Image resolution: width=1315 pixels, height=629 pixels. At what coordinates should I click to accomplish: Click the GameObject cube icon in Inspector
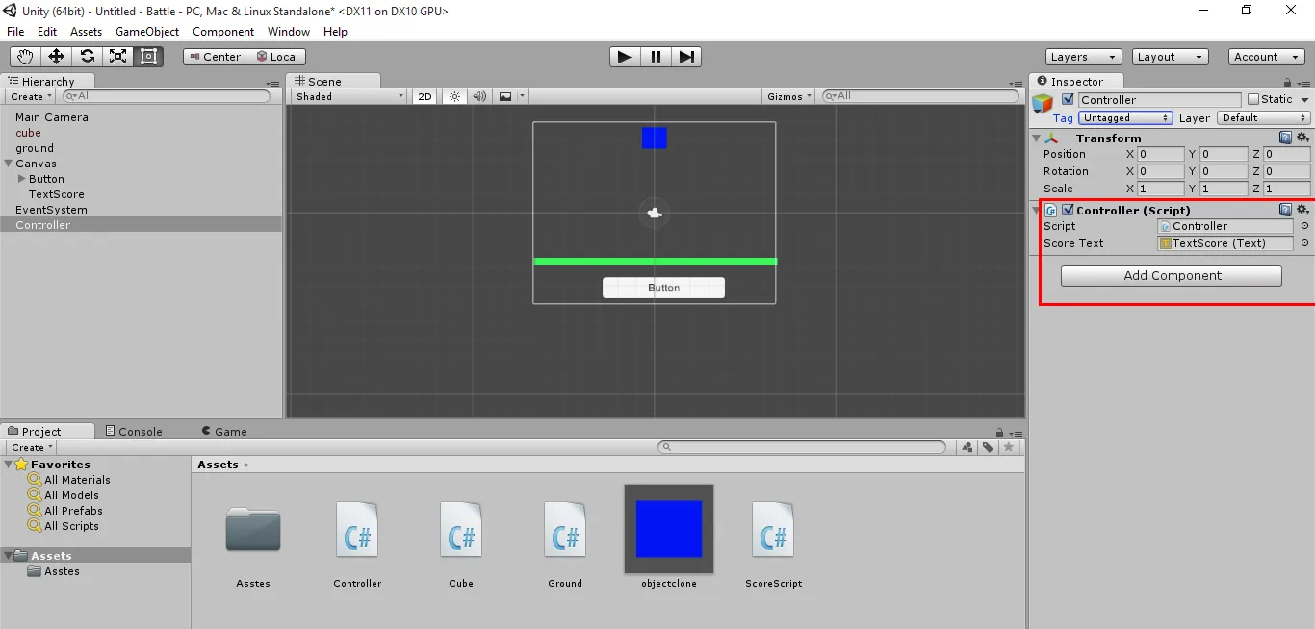[1044, 103]
